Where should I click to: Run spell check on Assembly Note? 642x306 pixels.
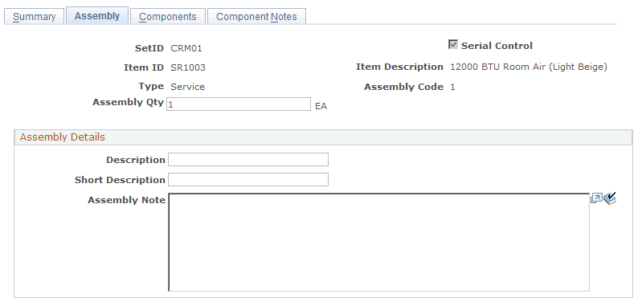[x=610, y=199]
